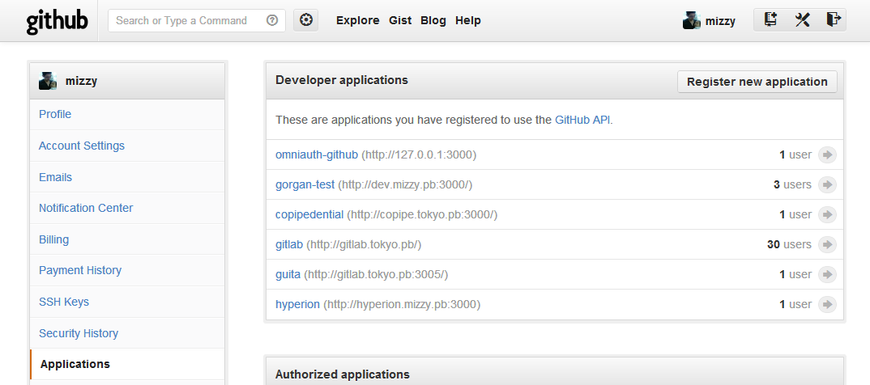Open the Explore menu item
Image resolution: width=870 pixels, height=385 pixels.
pyautogui.click(x=357, y=21)
